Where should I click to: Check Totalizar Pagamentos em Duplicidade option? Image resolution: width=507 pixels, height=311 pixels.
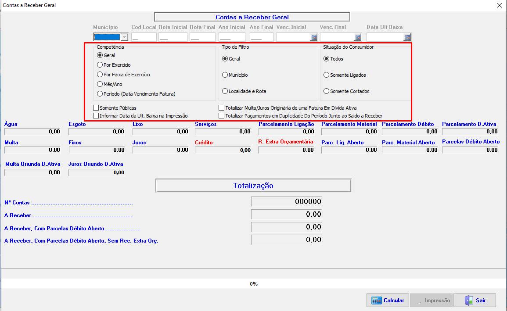click(222, 116)
